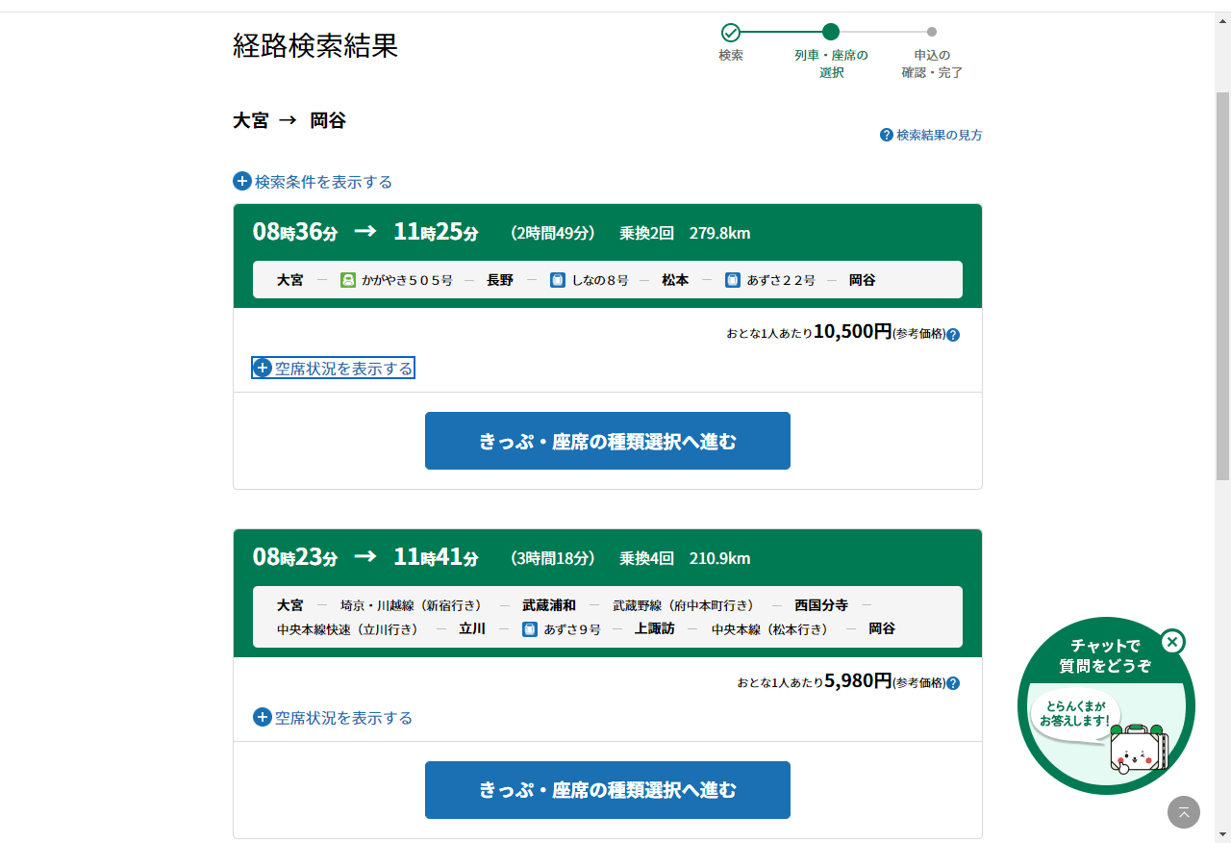This screenshot has width=1231, height=843.
Task: Open 検索結果の見方 help link
Action: tap(931, 136)
